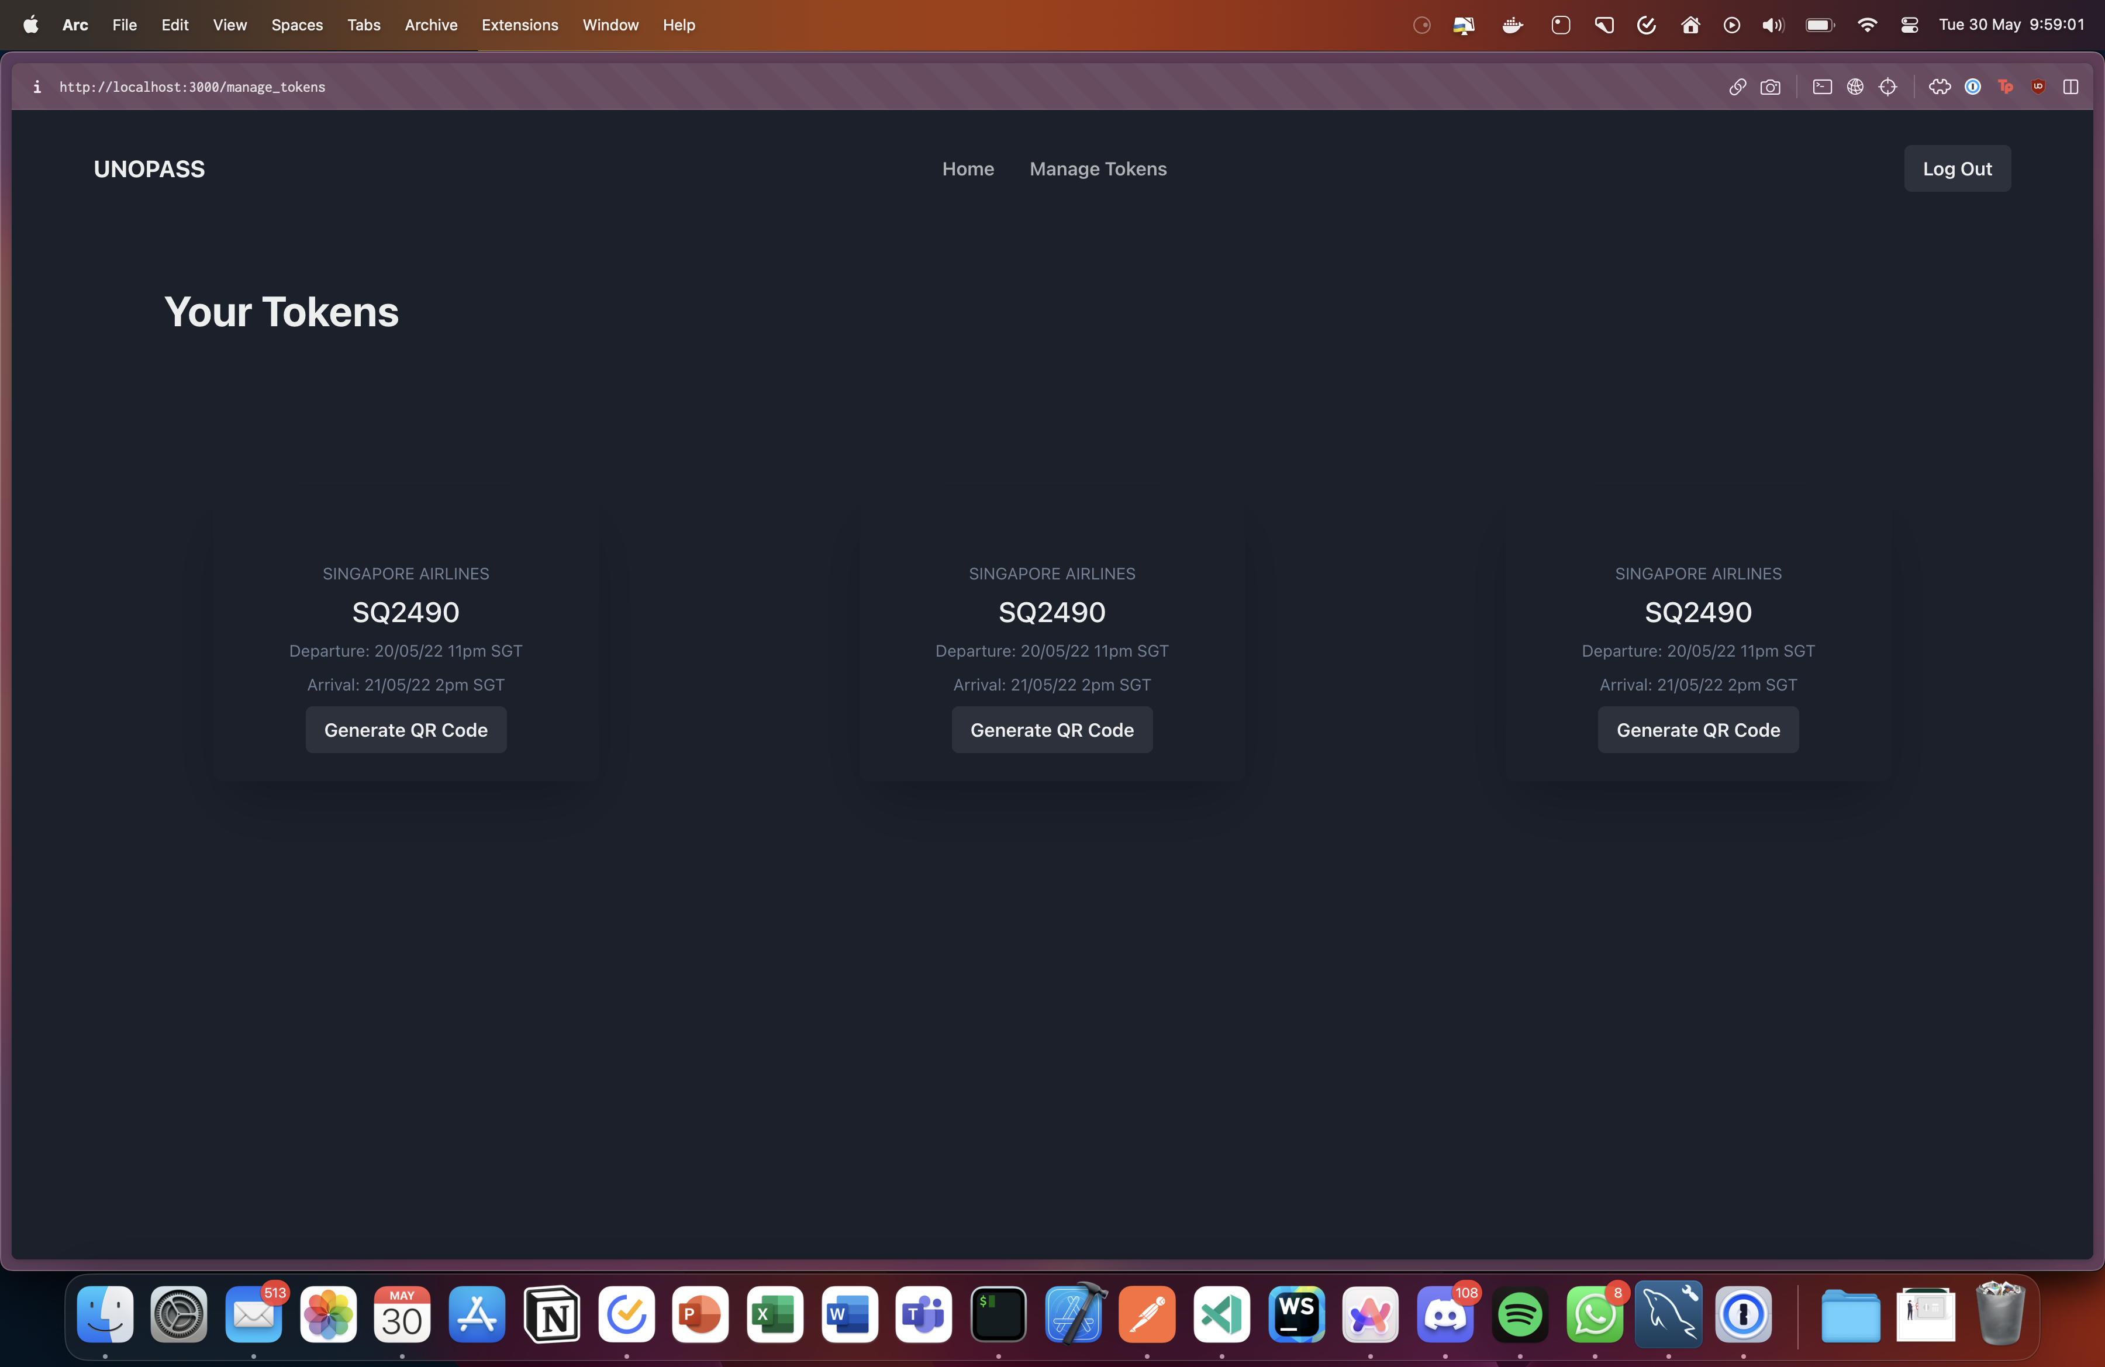
Task: Open the developer console icon
Action: coord(1822,87)
